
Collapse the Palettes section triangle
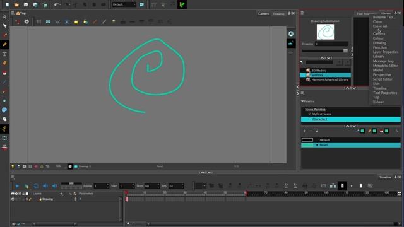click(302, 102)
